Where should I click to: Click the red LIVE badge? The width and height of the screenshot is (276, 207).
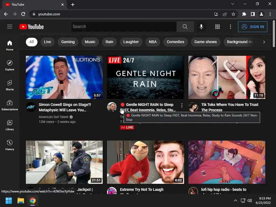tap(127, 127)
